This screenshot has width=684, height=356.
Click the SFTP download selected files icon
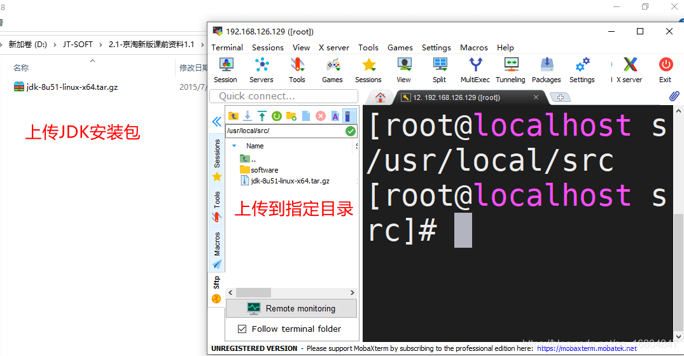[248, 116]
